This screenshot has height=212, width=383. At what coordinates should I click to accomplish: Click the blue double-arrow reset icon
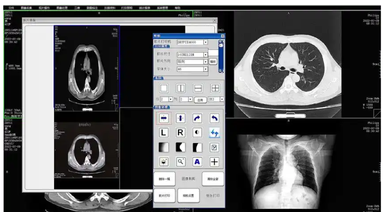click(214, 133)
